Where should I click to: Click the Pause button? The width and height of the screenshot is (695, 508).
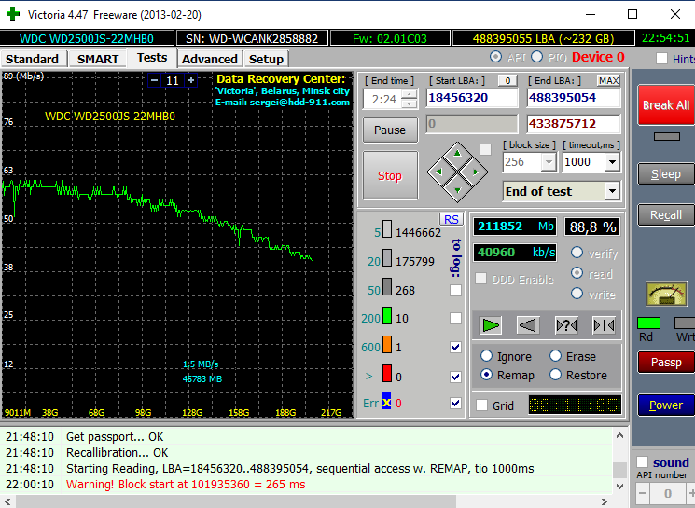pyautogui.click(x=390, y=130)
